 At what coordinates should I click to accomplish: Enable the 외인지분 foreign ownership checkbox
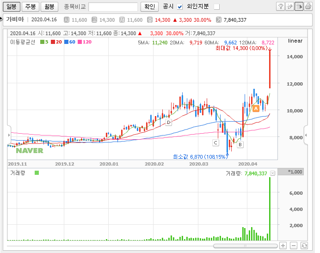click(x=217, y=7)
